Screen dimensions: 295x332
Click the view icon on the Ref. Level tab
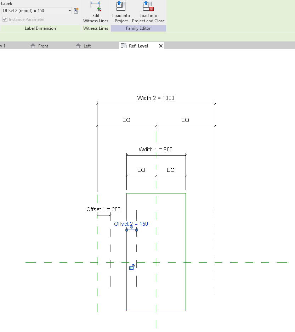point(123,45)
